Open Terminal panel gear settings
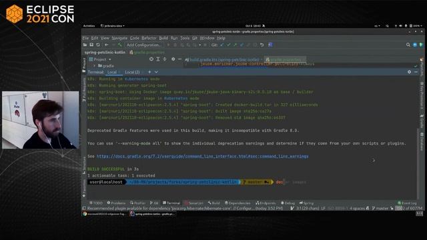 click(x=409, y=72)
